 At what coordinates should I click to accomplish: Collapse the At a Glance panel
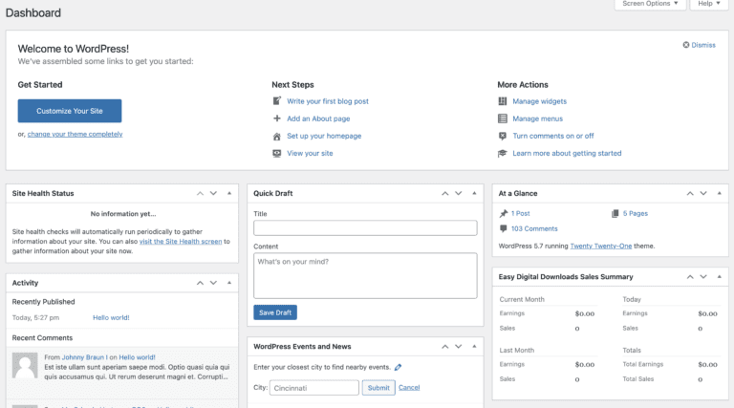720,193
